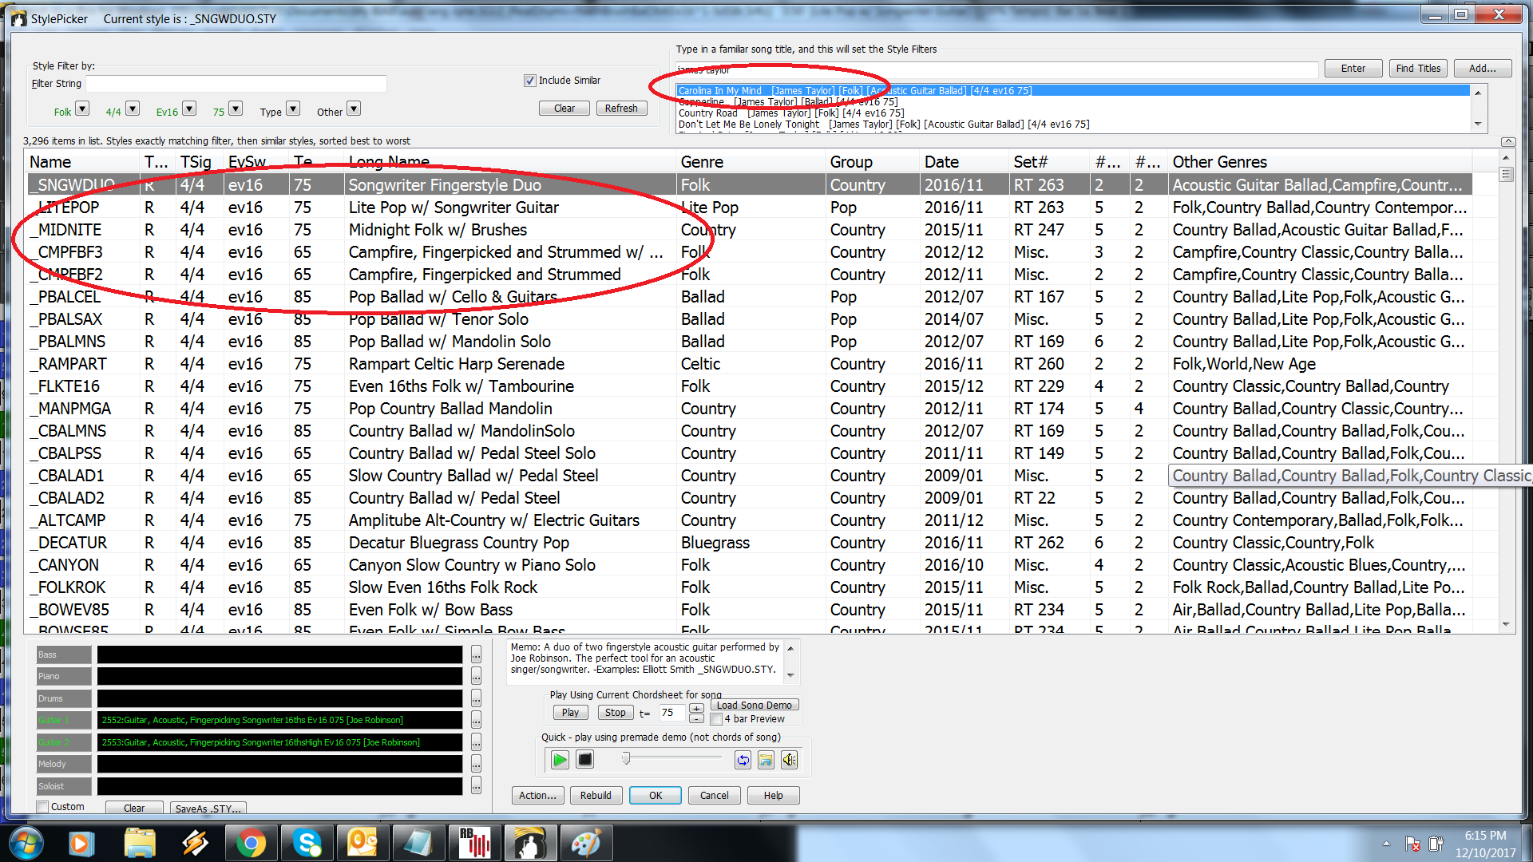Select the _RAMPART Celtic Harp Serenade row
The height and width of the screenshot is (862, 1533).
click(750, 364)
